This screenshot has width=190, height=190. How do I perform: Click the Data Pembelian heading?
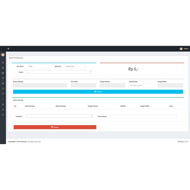click(16, 58)
